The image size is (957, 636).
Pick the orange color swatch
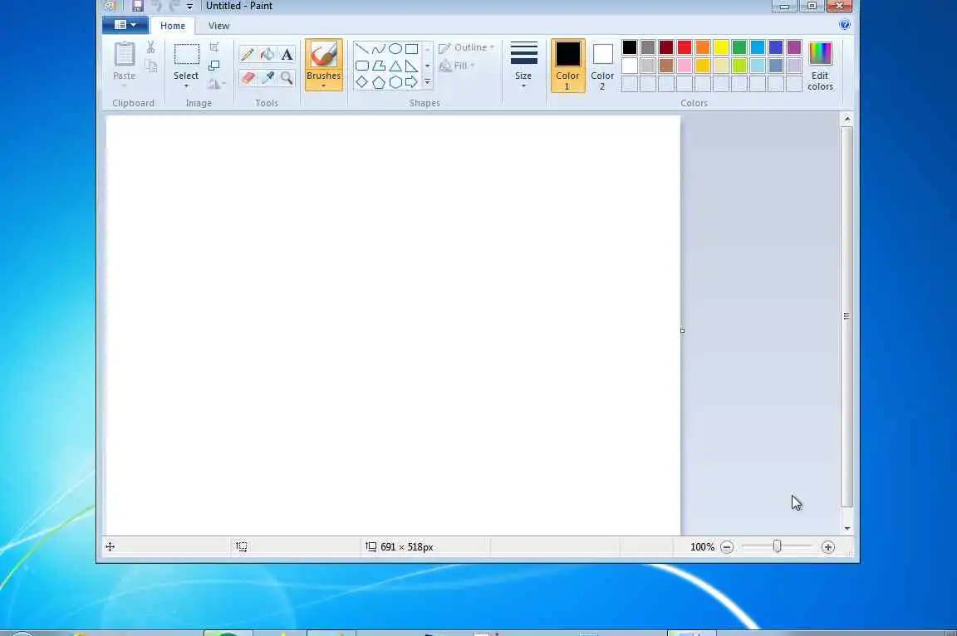click(703, 47)
